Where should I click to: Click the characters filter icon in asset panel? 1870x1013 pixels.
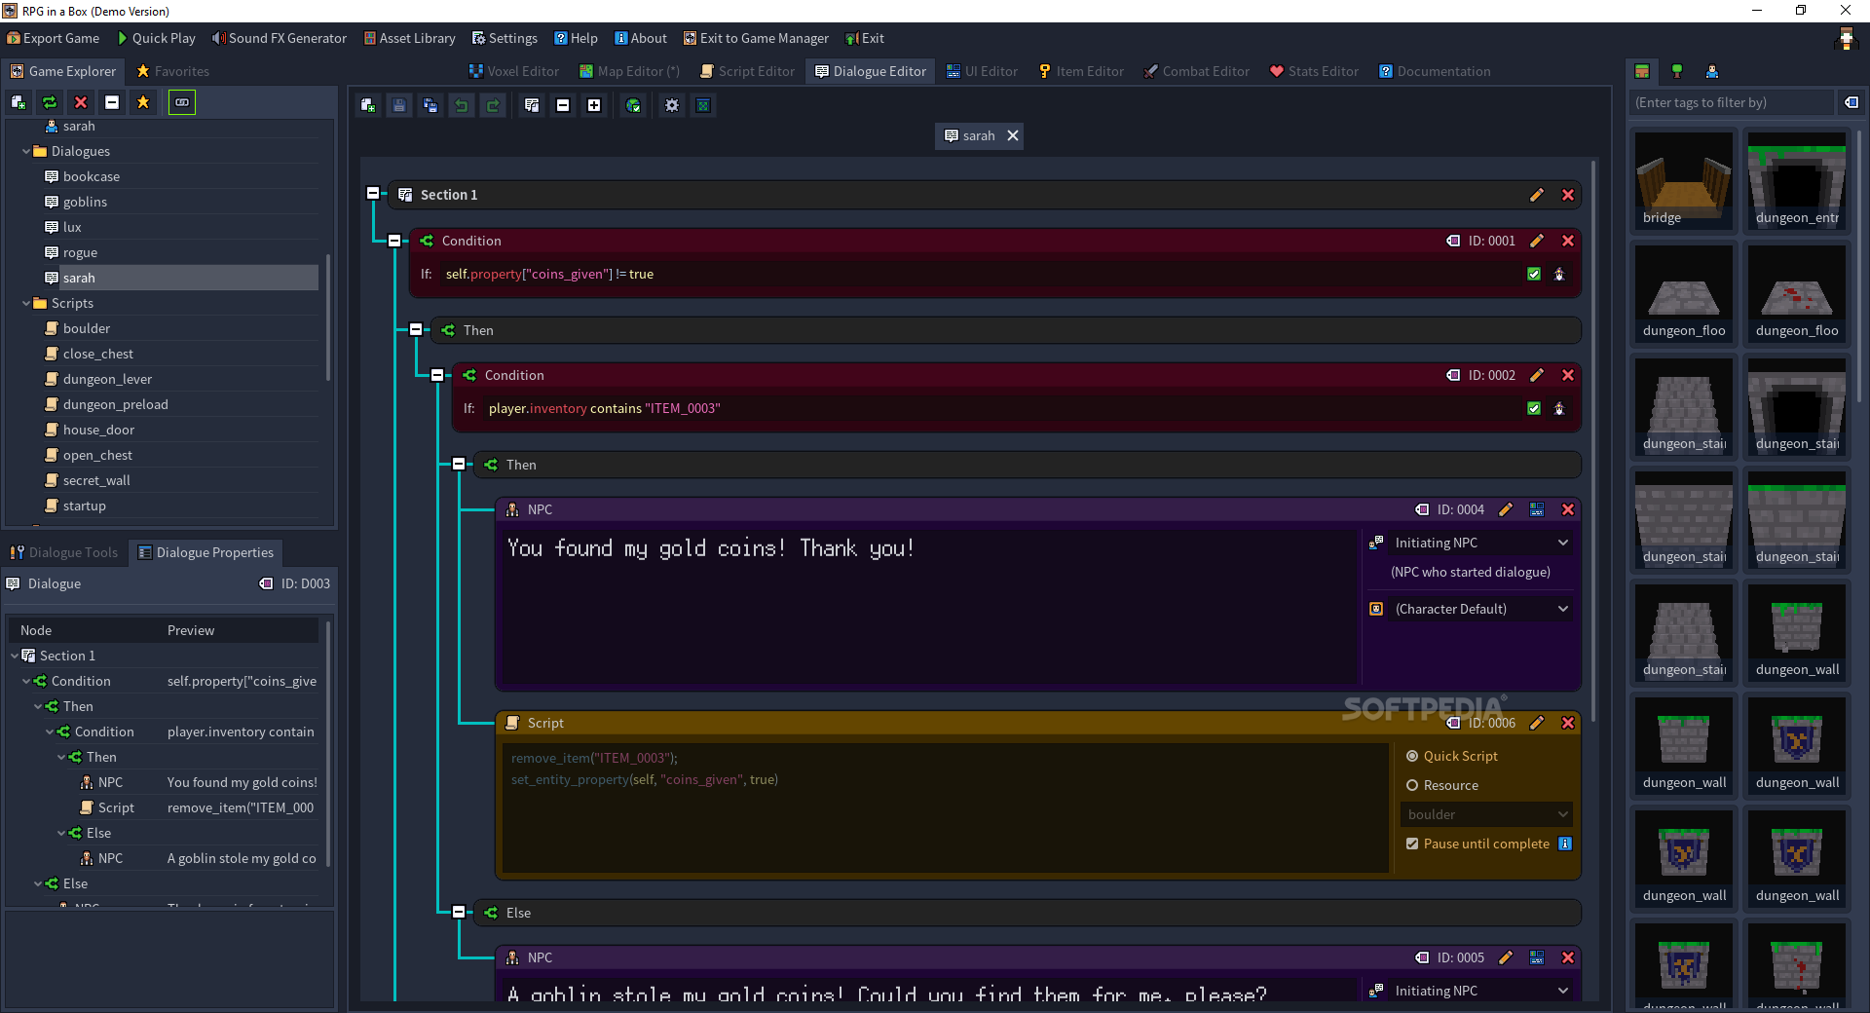coord(1712,71)
